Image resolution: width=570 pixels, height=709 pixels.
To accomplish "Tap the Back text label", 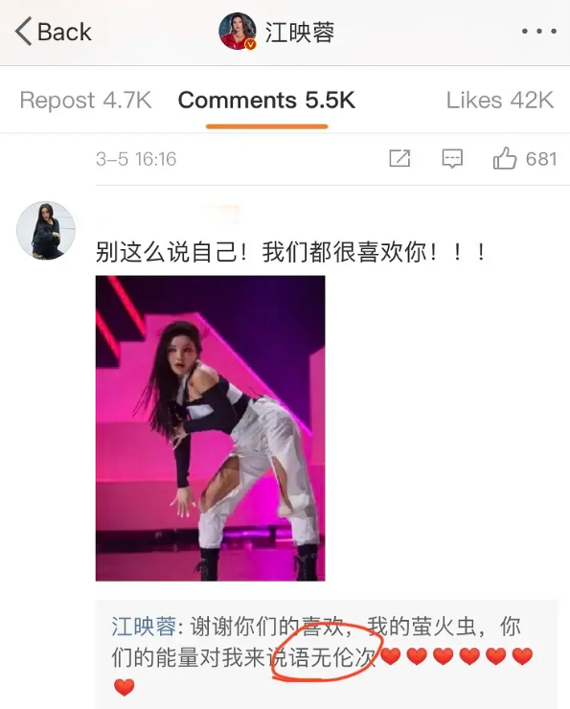I will point(64,32).
